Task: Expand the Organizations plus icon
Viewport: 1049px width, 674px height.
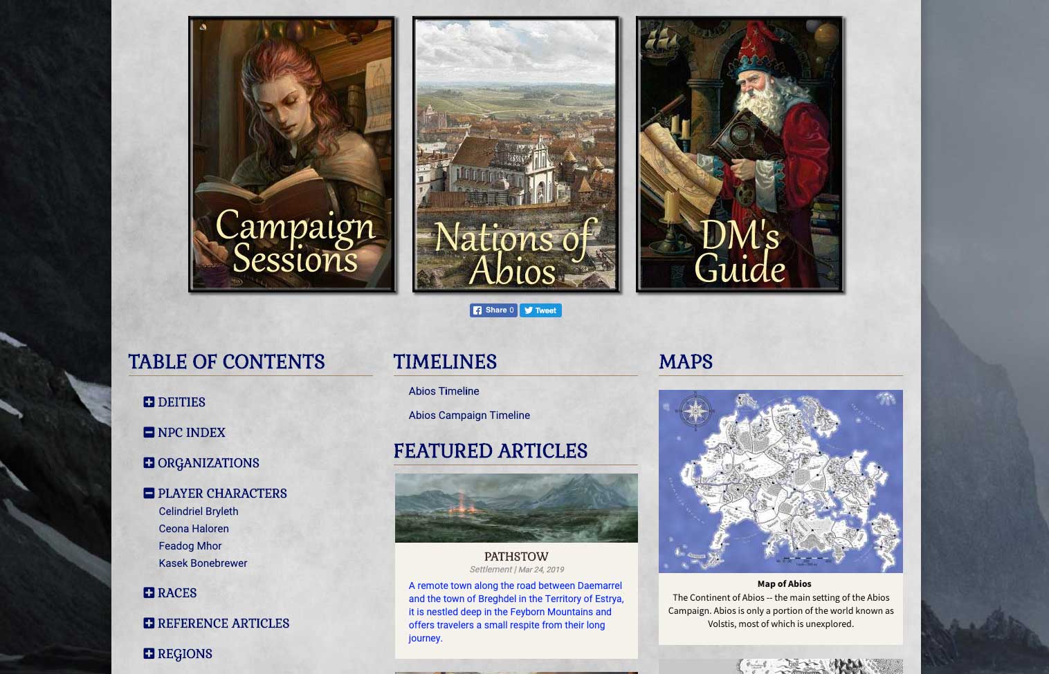Action: pos(149,462)
